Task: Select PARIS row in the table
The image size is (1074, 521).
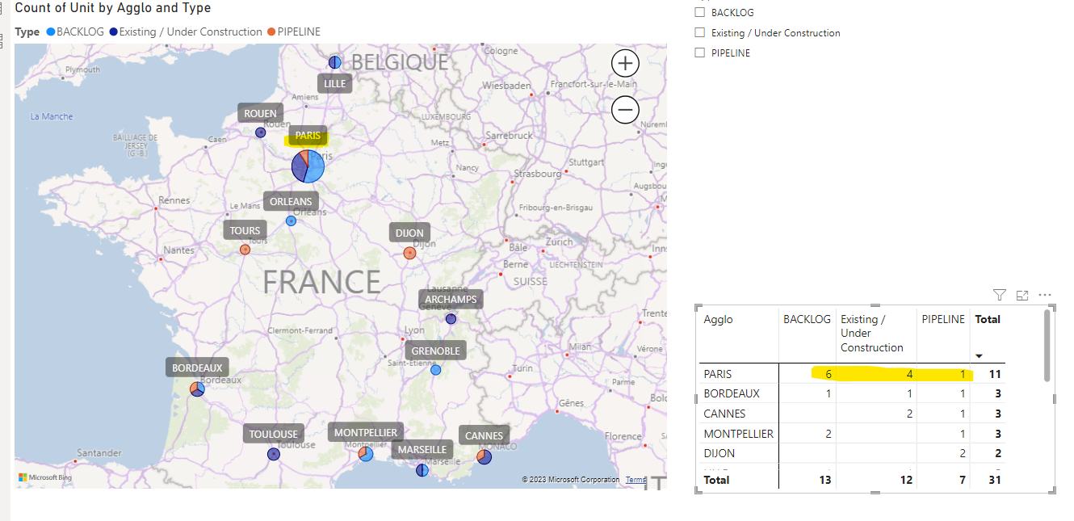Action: point(852,374)
